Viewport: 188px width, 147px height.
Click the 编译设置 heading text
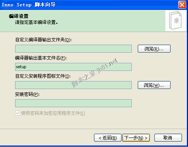point(18,16)
